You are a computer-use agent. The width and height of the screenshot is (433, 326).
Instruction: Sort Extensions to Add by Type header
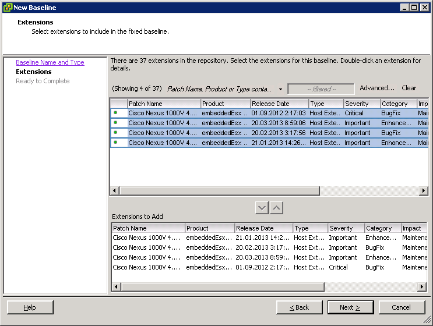tap(311, 228)
